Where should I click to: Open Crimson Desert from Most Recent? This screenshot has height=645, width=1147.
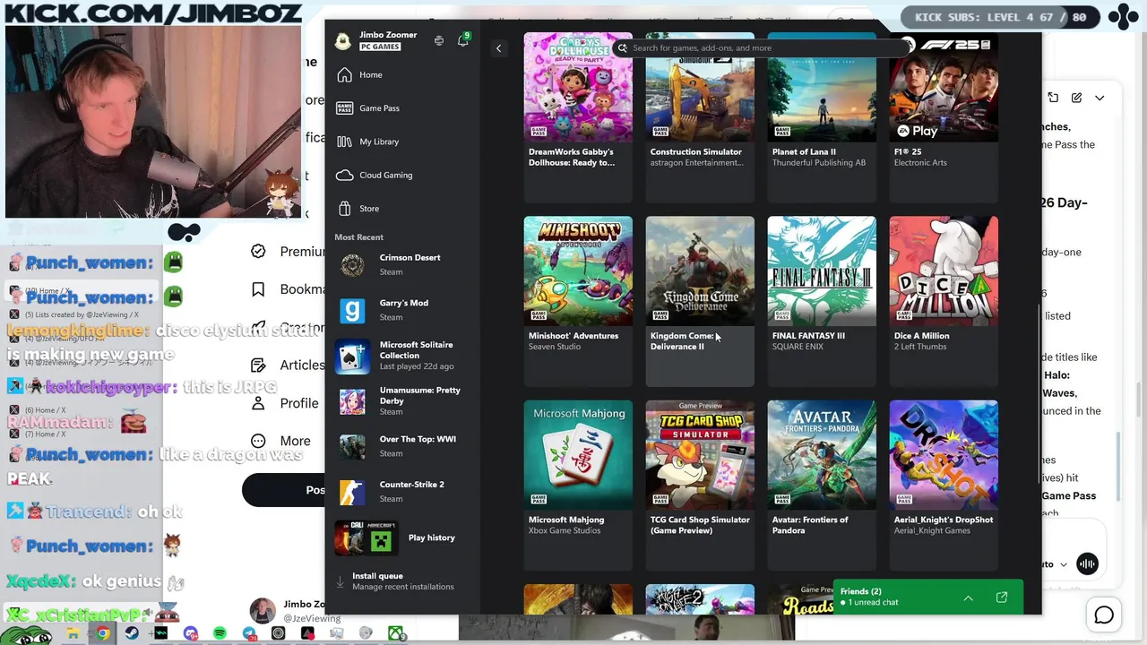[x=402, y=264]
